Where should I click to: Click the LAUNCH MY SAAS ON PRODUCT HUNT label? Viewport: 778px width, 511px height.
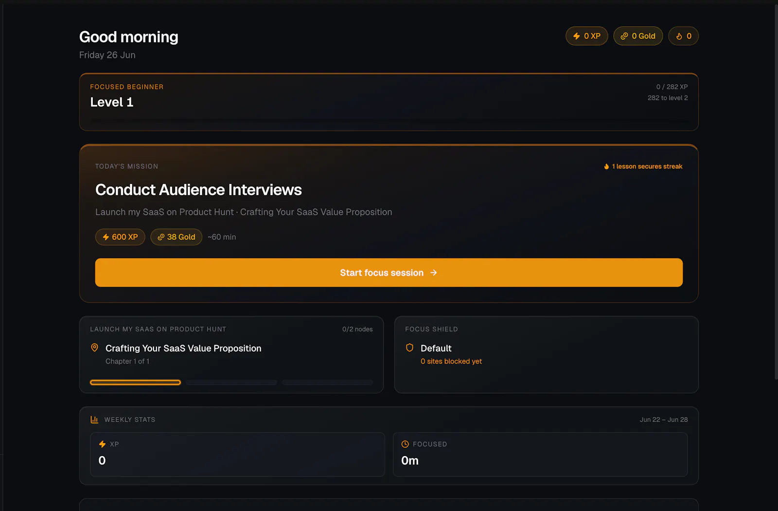pos(158,329)
